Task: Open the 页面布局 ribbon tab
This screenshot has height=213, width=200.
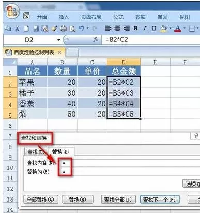Action: coord(91,17)
